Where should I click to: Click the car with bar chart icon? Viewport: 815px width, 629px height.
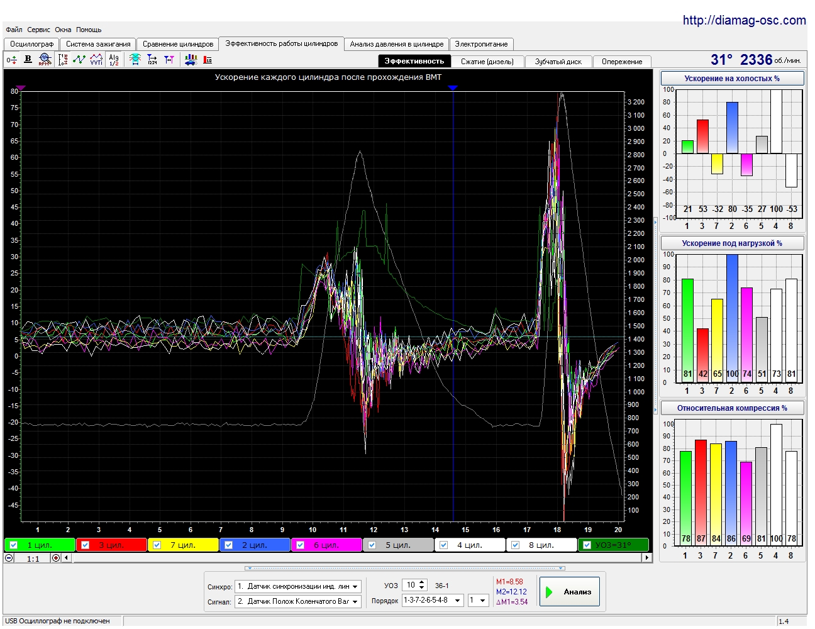point(191,60)
